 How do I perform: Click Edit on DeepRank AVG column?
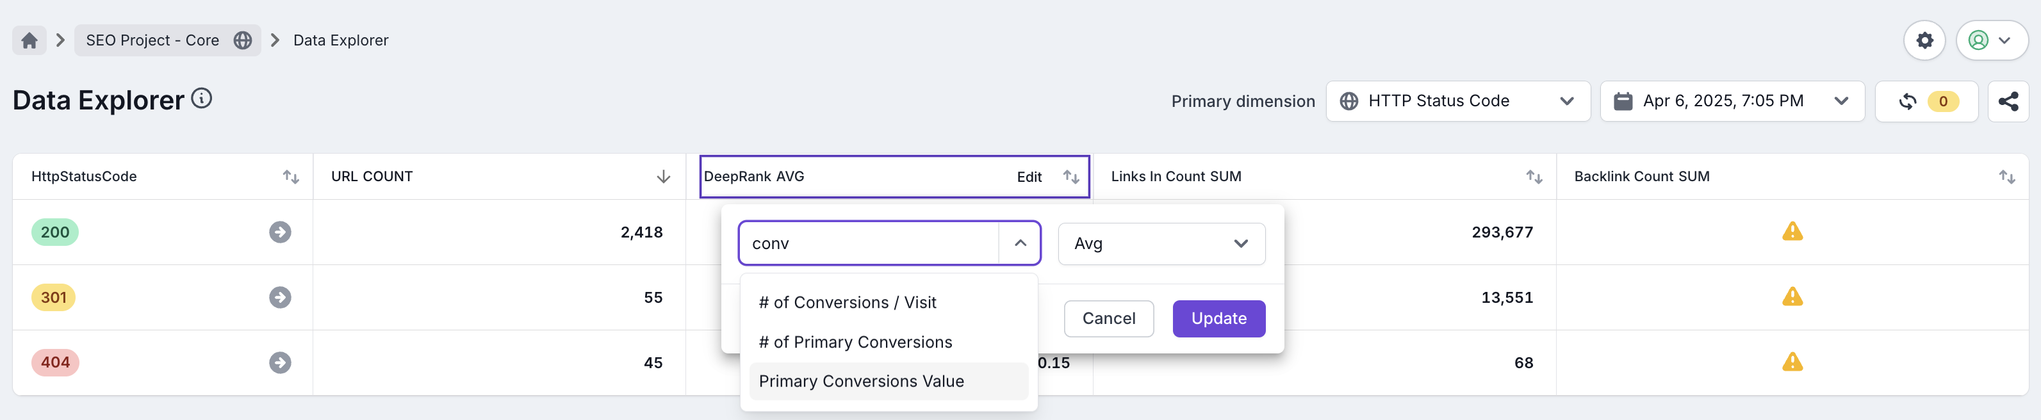(x=1029, y=177)
